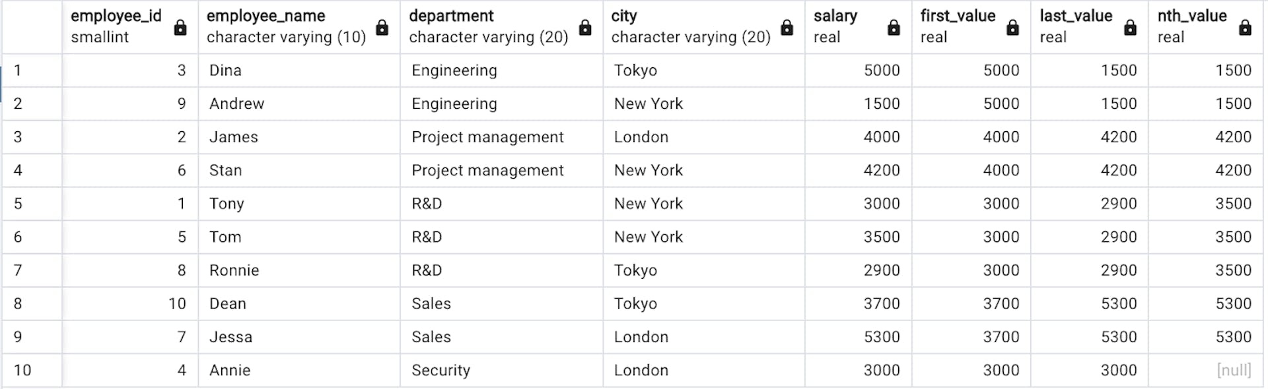
Task: Click the lock icon in department column header
Action: click(x=585, y=28)
